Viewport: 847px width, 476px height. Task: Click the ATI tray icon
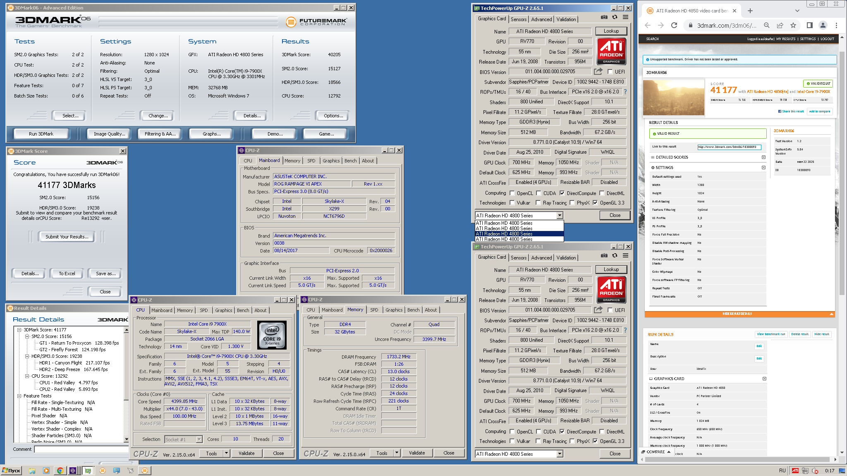tap(795, 471)
